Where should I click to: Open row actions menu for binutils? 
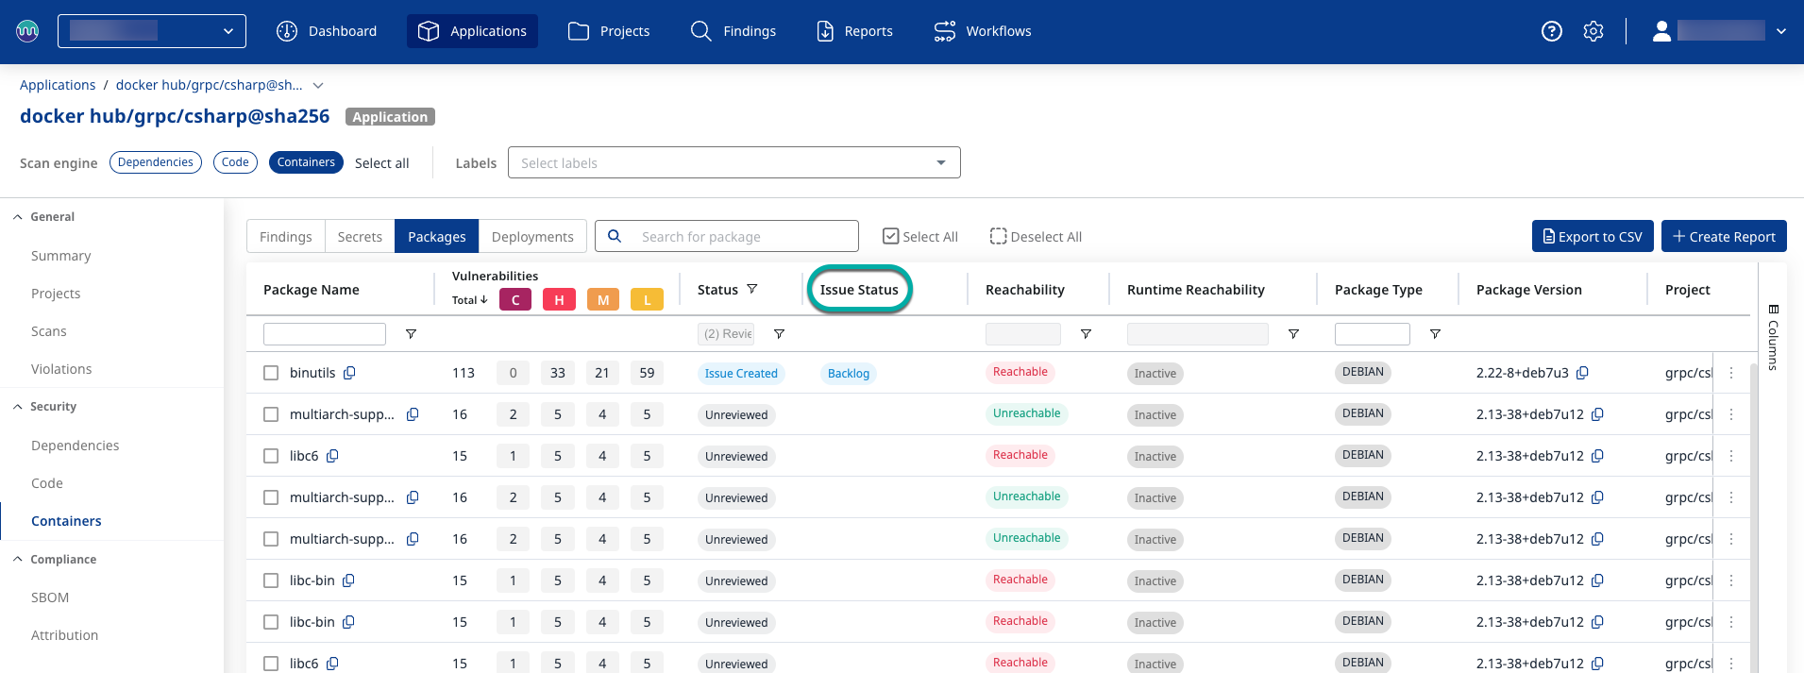[1731, 373]
